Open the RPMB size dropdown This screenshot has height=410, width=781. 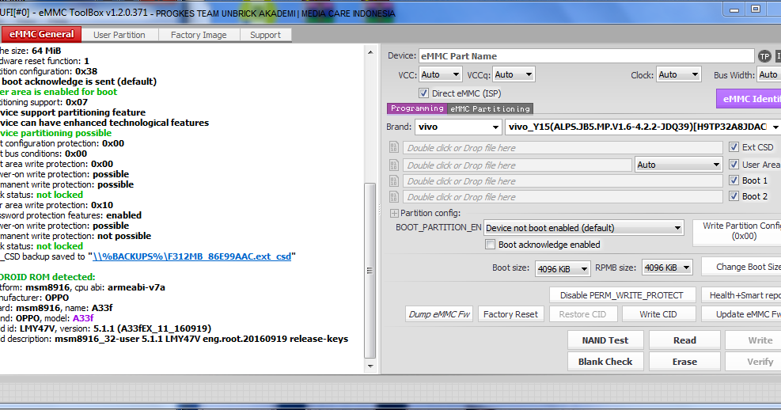click(x=667, y=268)
